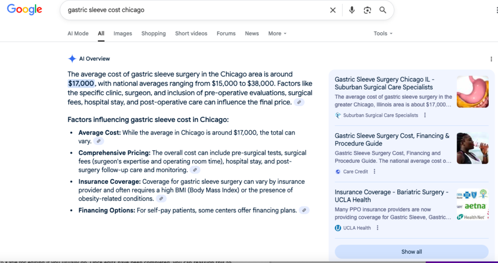Click Care Credit source name
Viewport: 498px width, 263px height.
[x=356, y=172]
